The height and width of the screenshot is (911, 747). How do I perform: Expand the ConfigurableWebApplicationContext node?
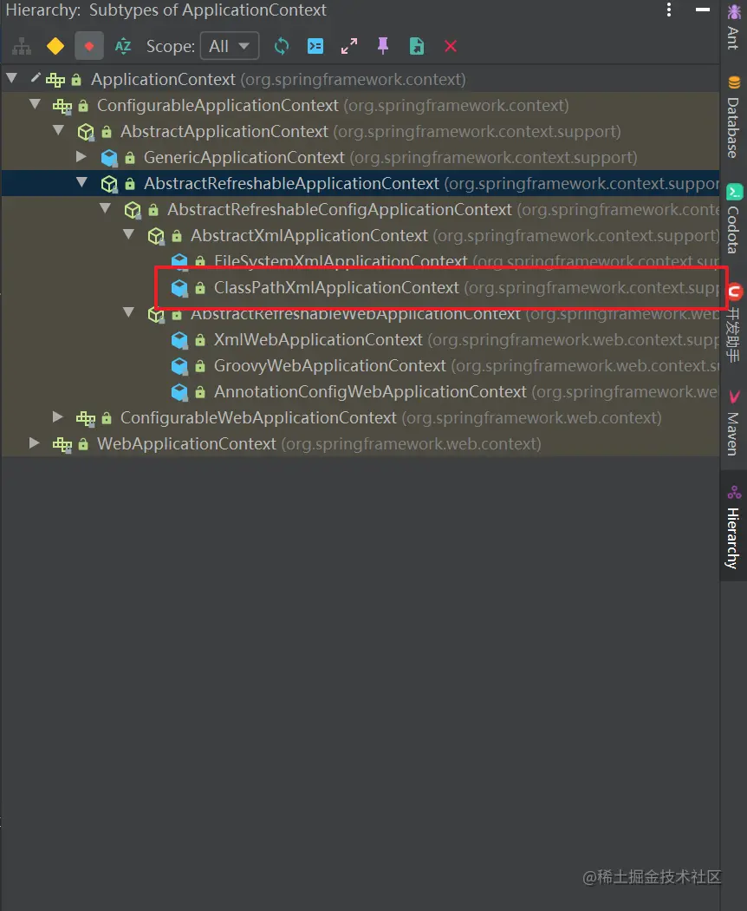click(57, 417)
